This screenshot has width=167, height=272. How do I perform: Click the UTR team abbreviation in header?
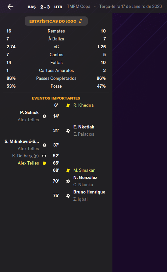click(x=58, y=7)
